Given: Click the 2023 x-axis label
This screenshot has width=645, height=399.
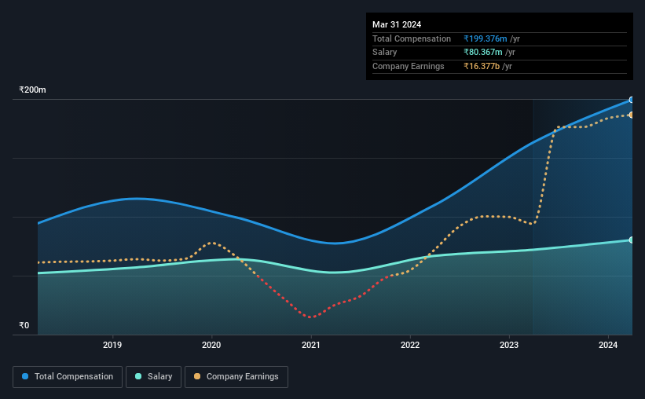Looking at the screenshot, I should pyautogui.click(x=509, y=345).
